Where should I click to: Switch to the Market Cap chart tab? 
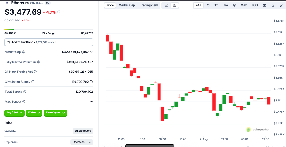click(x=127, y=5)
